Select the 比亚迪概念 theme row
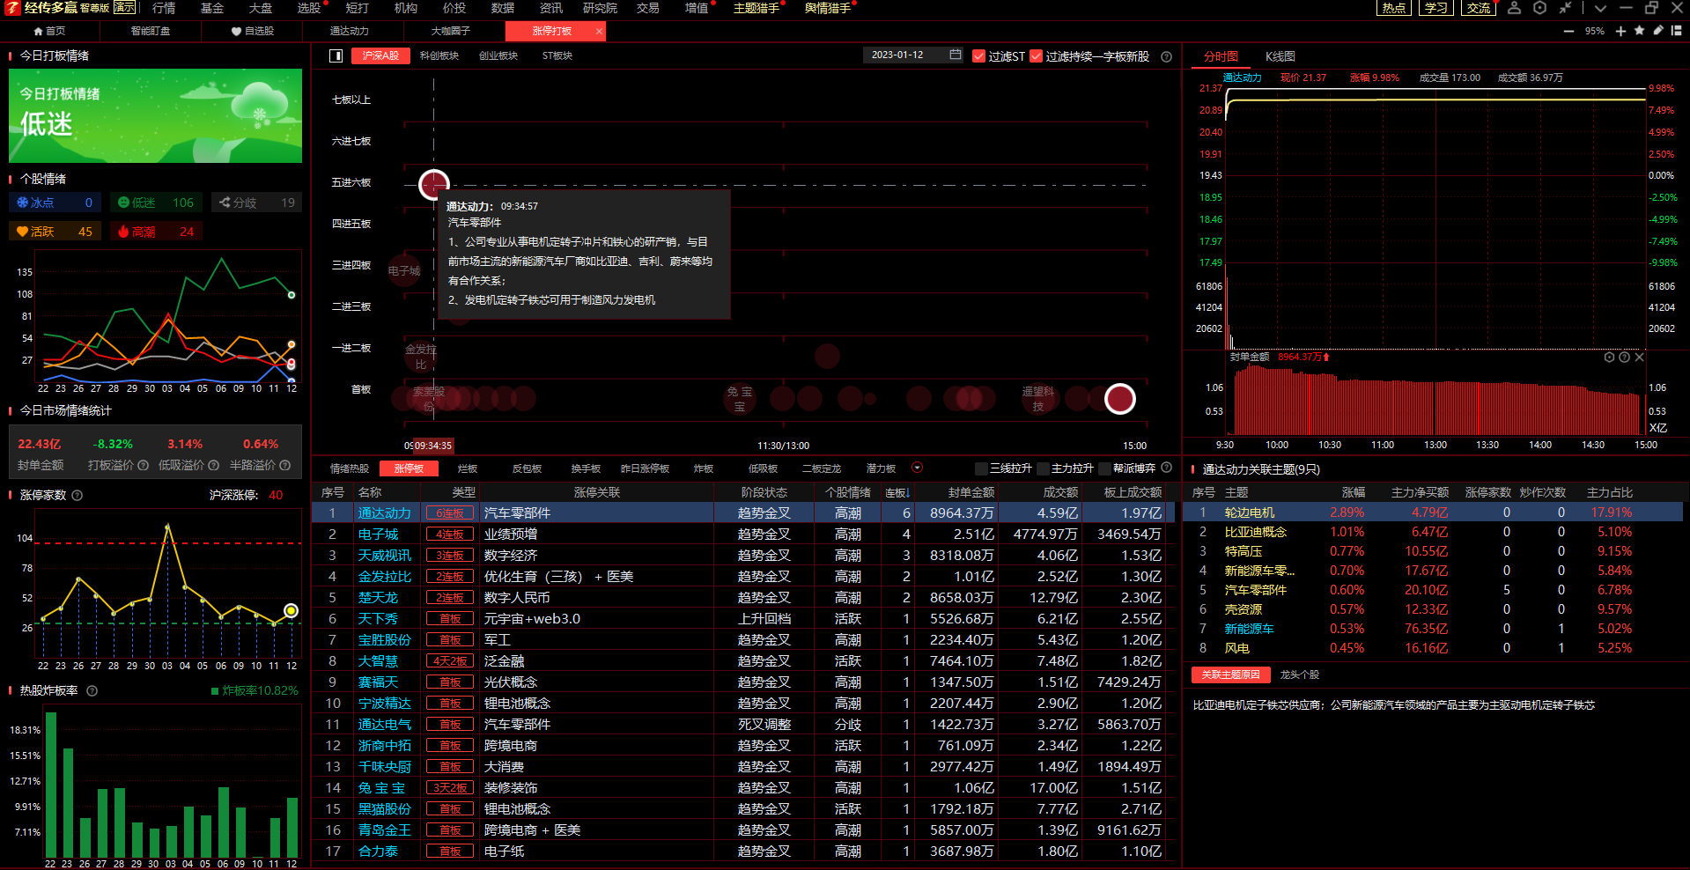1690x870 pixels. click(x=1432, y=532)
